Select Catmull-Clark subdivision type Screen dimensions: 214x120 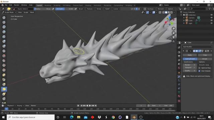pyautogui.click(x=190, y=59)
